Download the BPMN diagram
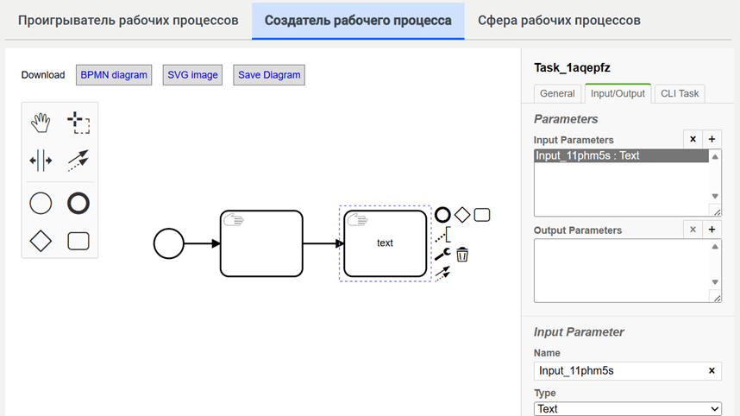 tap(114, 75)
